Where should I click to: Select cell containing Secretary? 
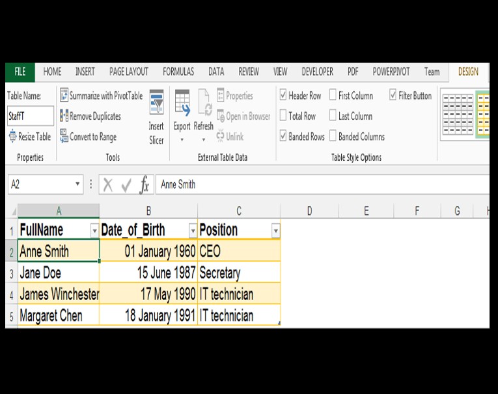[239, 273]
